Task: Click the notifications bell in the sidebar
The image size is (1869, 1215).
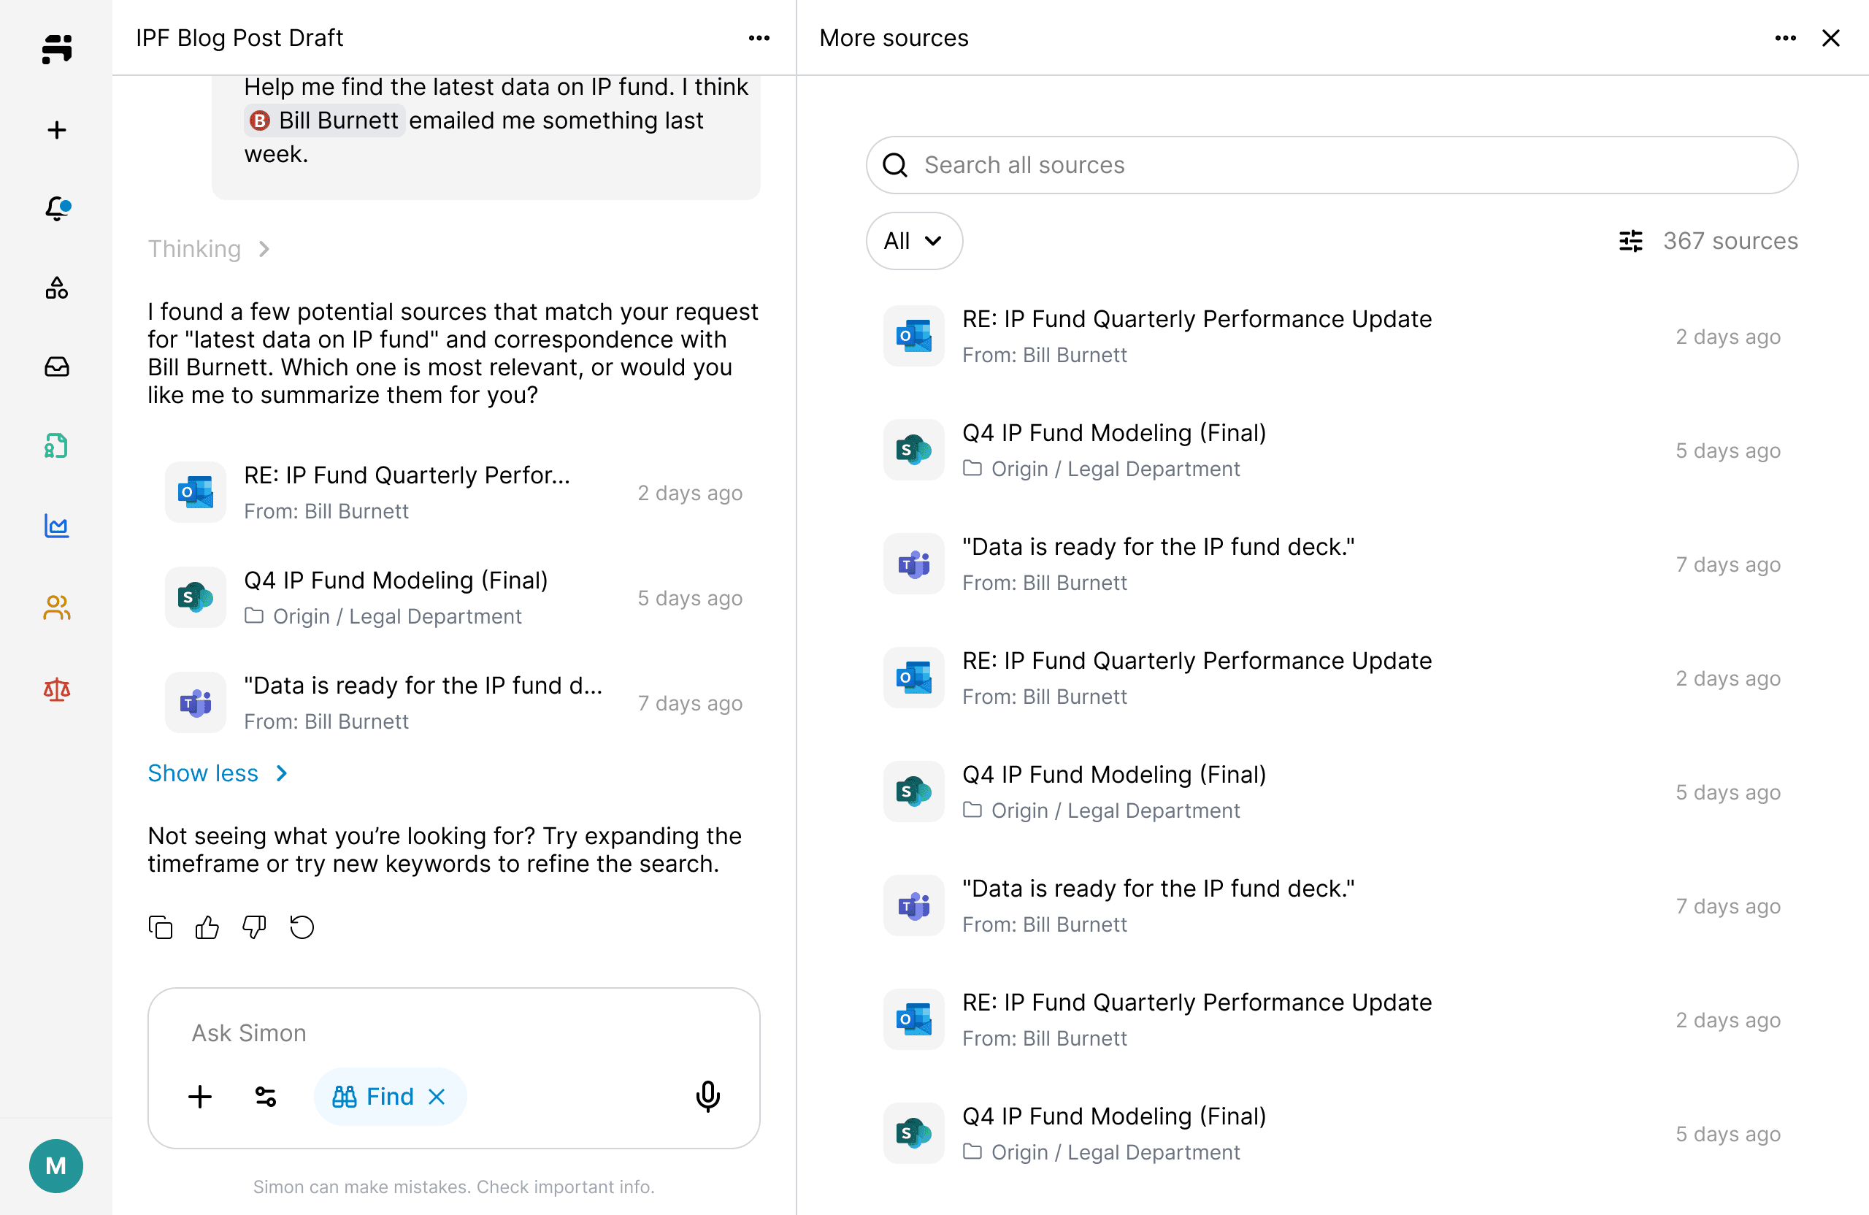Action: [x=56, y=208]
